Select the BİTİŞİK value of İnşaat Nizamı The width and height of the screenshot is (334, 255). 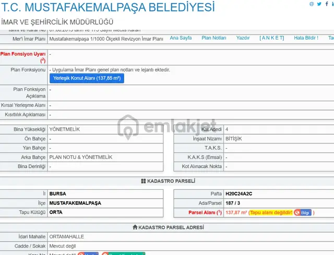pos(234,139)
